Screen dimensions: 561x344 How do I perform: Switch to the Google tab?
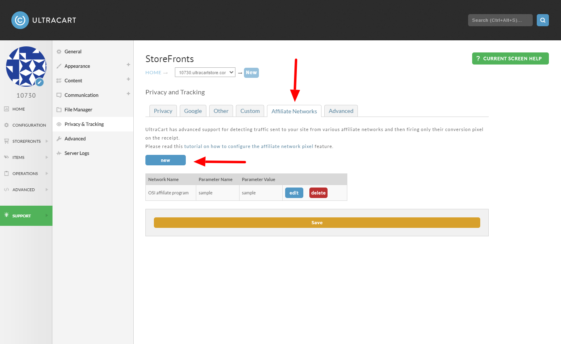[193, 111]
